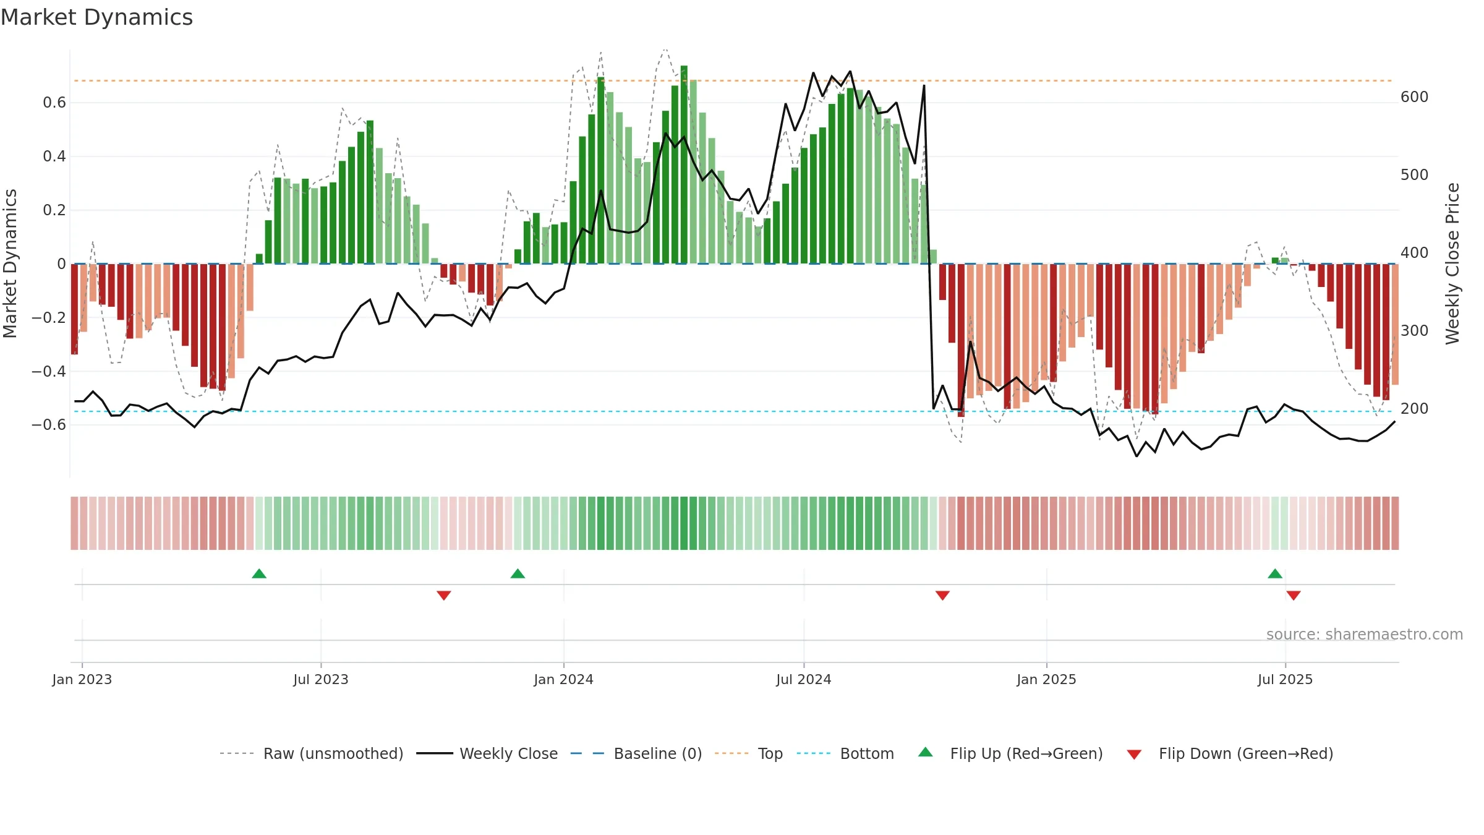Click the Jan 2025 axis label

[1047, 679]
